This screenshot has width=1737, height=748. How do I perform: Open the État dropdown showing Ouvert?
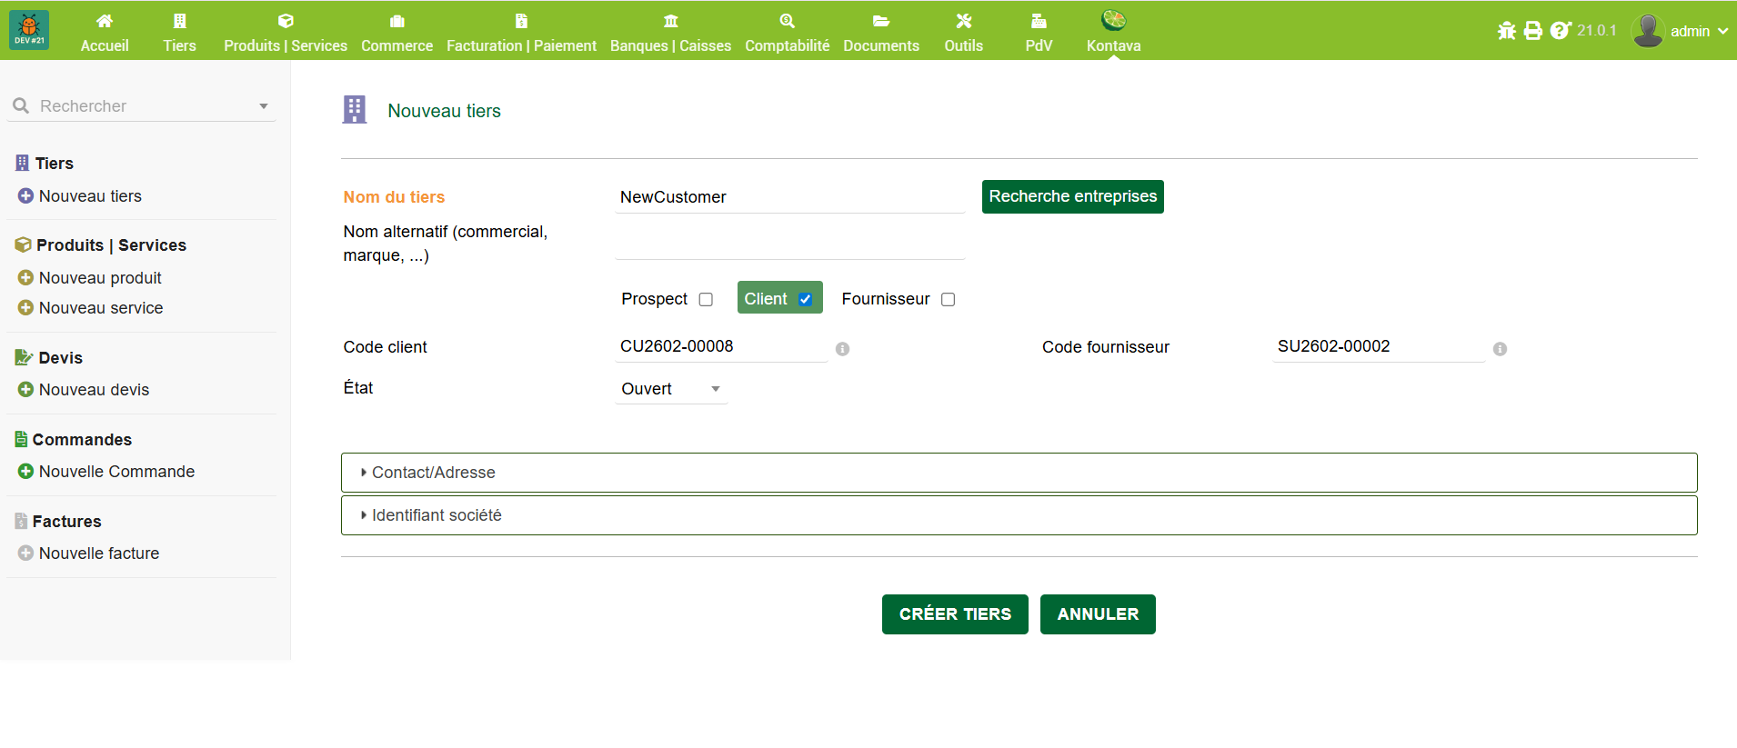(671, 389)
